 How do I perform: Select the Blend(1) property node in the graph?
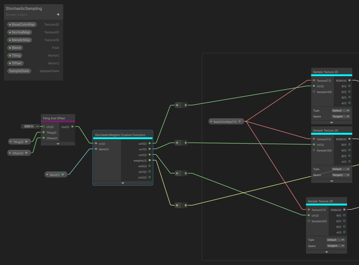click(x=56, y=175)
